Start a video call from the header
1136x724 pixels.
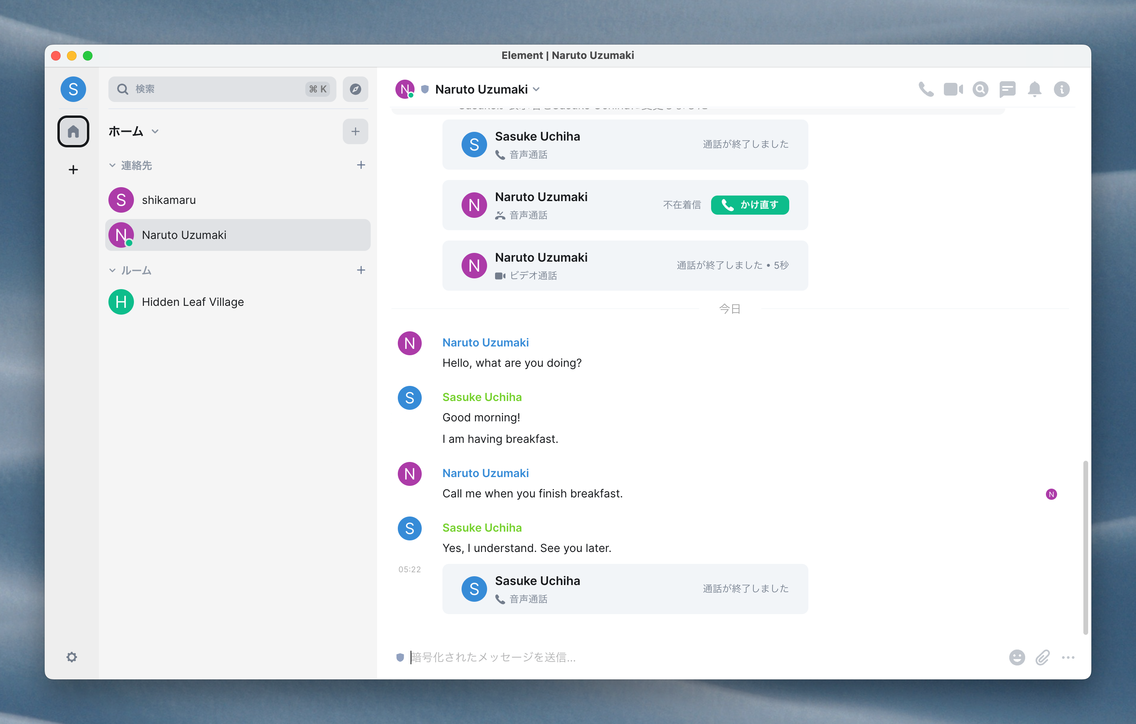pyautogui.click(x=953, y=89)
